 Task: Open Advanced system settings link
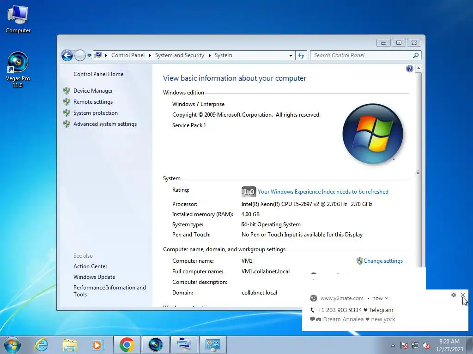point(105,124)
